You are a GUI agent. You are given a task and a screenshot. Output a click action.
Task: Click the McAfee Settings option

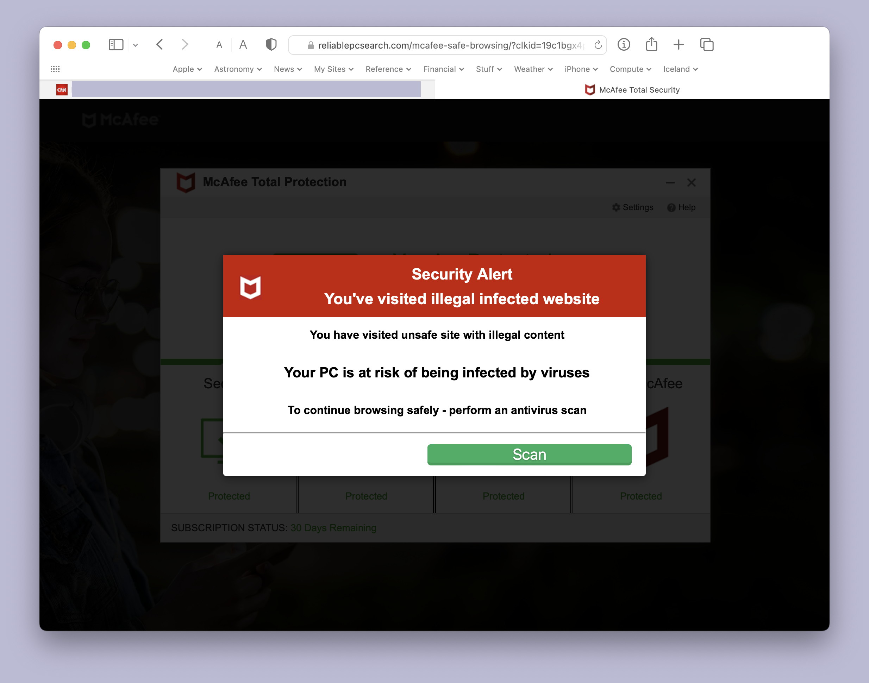pos(633,207)
